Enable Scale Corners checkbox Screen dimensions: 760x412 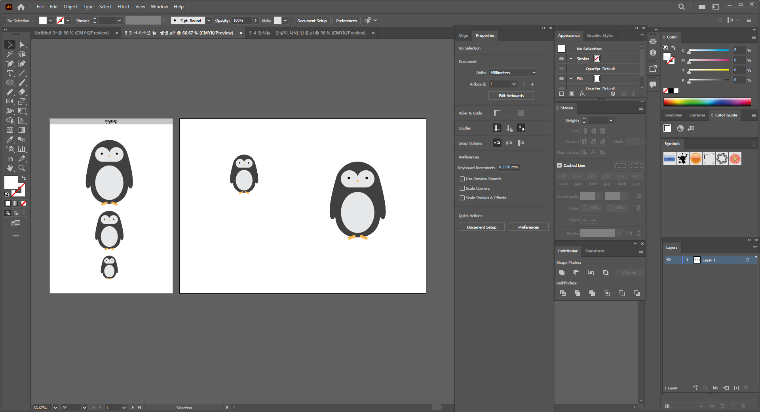coord(462,189)
